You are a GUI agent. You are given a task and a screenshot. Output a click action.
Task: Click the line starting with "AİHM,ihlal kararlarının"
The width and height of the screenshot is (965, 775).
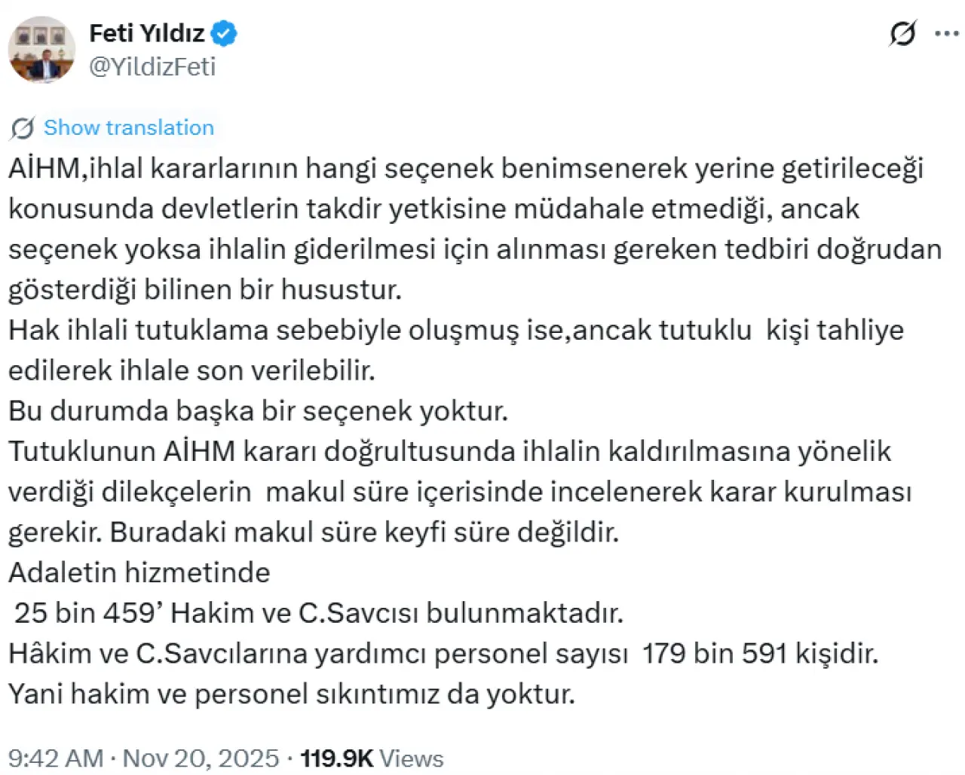(466, 168)
